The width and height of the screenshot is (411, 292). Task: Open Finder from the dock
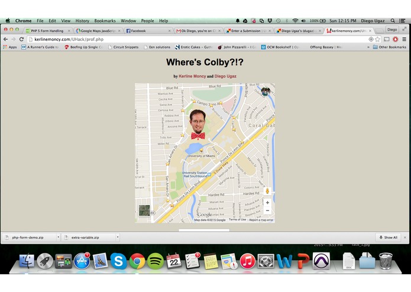27,261
